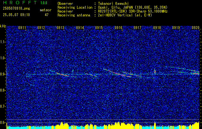Click the 0912 time marker
Screen dimensions: 202x129
point(41,28)
